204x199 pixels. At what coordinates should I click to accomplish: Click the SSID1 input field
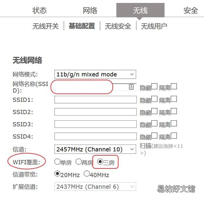[96, 100]
